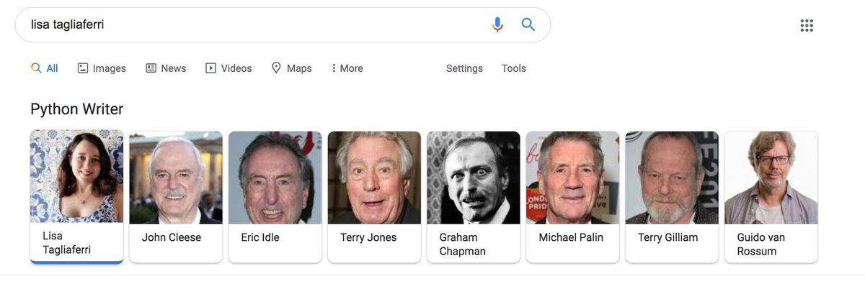Select the Terry Jones card

coord(374,196)
